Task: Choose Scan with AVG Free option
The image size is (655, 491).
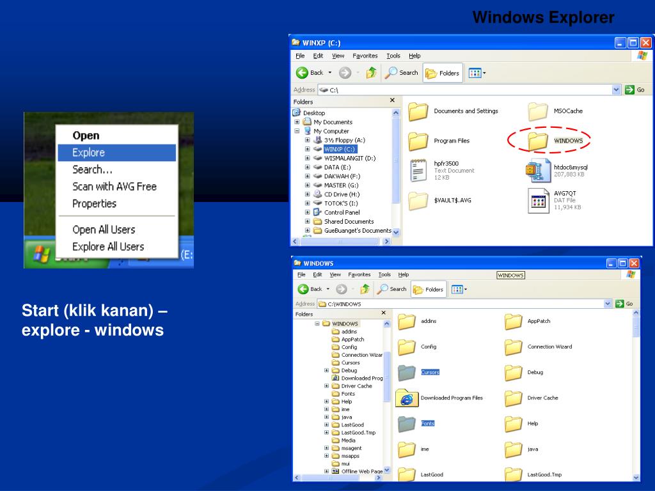Action: coord(116,187)
